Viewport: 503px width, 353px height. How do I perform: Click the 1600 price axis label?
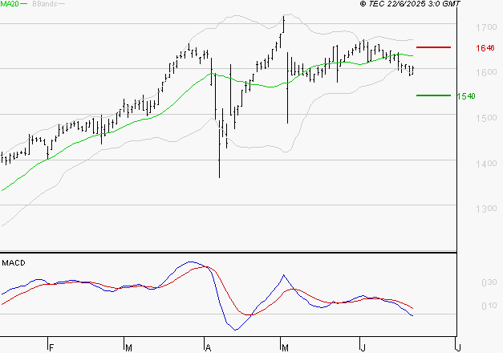[x=486, y=72]
